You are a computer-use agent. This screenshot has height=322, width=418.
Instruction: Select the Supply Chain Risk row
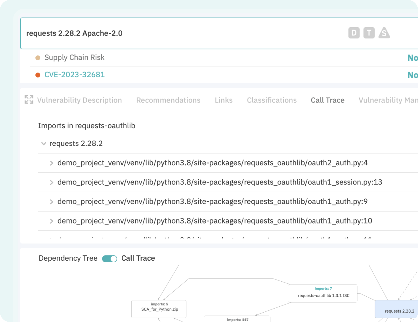[x=224, y=58]
